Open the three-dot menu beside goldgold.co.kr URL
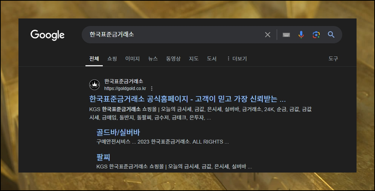This screenshot has height=191, width=375. [x=152, y=89]
